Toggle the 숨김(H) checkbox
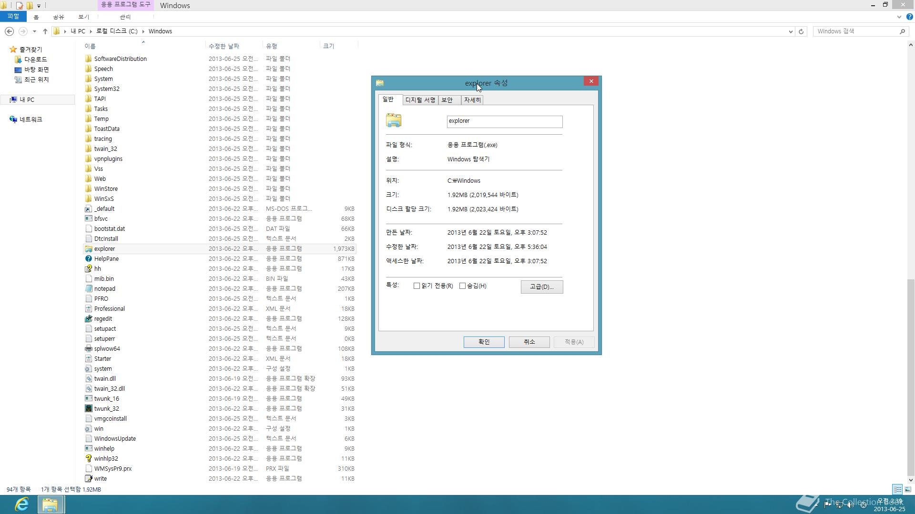The width and height of the screenshot is (915, 514). click(x=462, y=286)
